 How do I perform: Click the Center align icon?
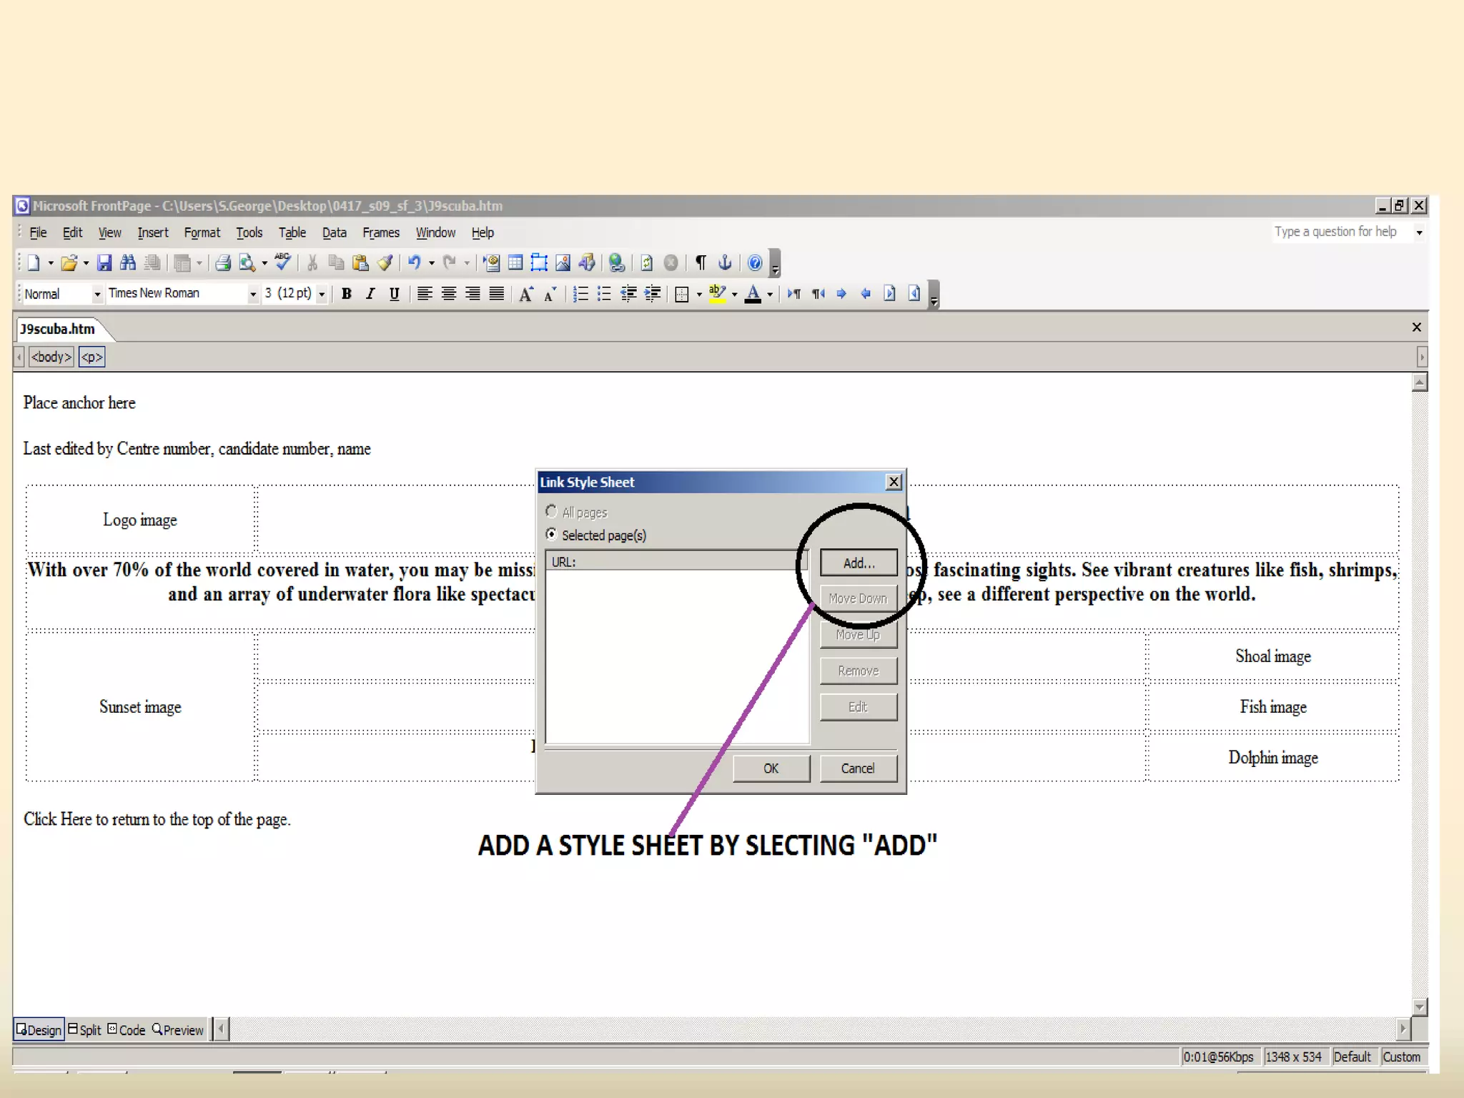(448, 294)
